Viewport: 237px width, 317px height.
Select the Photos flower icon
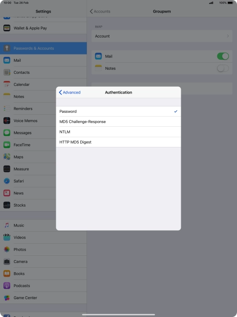[7, 249]
